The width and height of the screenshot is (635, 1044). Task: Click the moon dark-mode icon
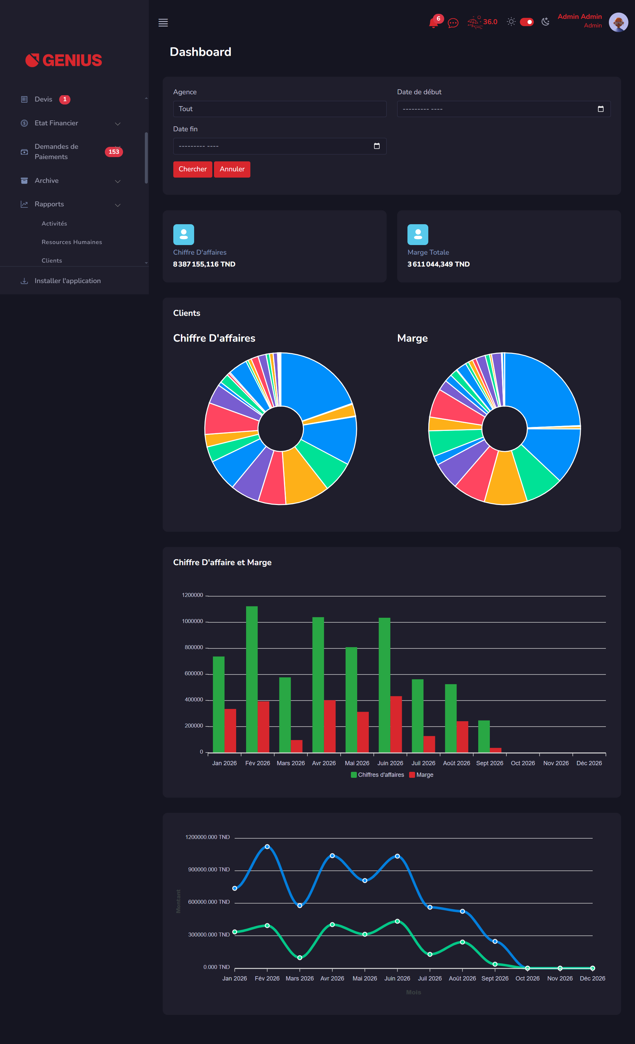(546, 21)
